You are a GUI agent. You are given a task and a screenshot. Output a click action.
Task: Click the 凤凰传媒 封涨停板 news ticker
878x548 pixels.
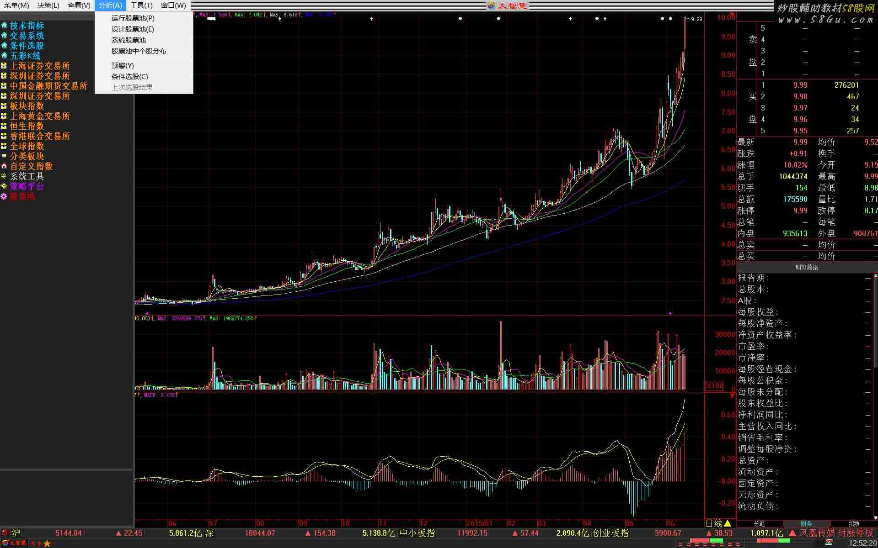836,533
